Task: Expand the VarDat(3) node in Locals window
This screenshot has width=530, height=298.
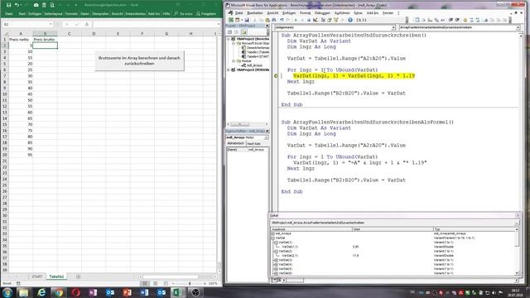Action: click(x=276, y=260)
